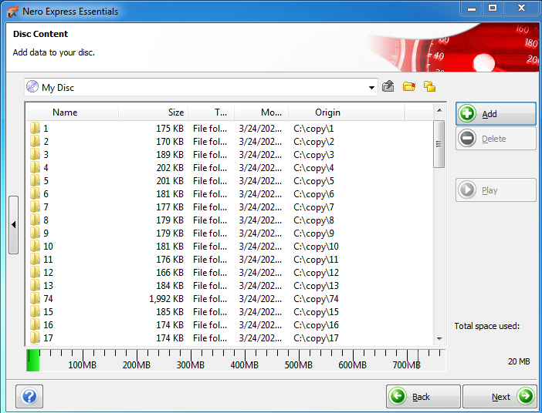Open the folder browser icon beside new folder

point(429,86)
